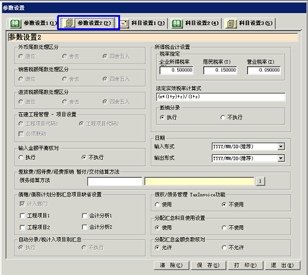Click the card icon on 科目设置1 tab
The width and height of the screenshot is (308, 275).
124,23
